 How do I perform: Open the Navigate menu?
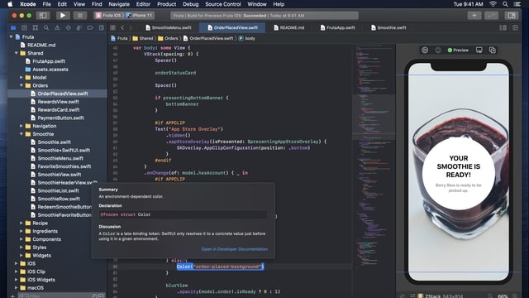pyautogui.click(x=119, y=4)
